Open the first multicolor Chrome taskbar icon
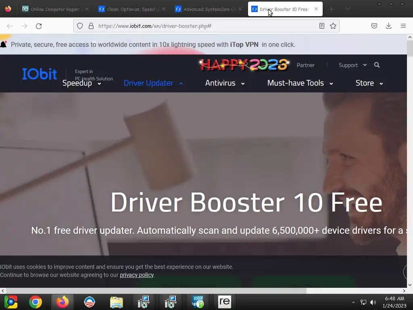The width and height of the screenshot is (413, 310). (x=10, y=302)
